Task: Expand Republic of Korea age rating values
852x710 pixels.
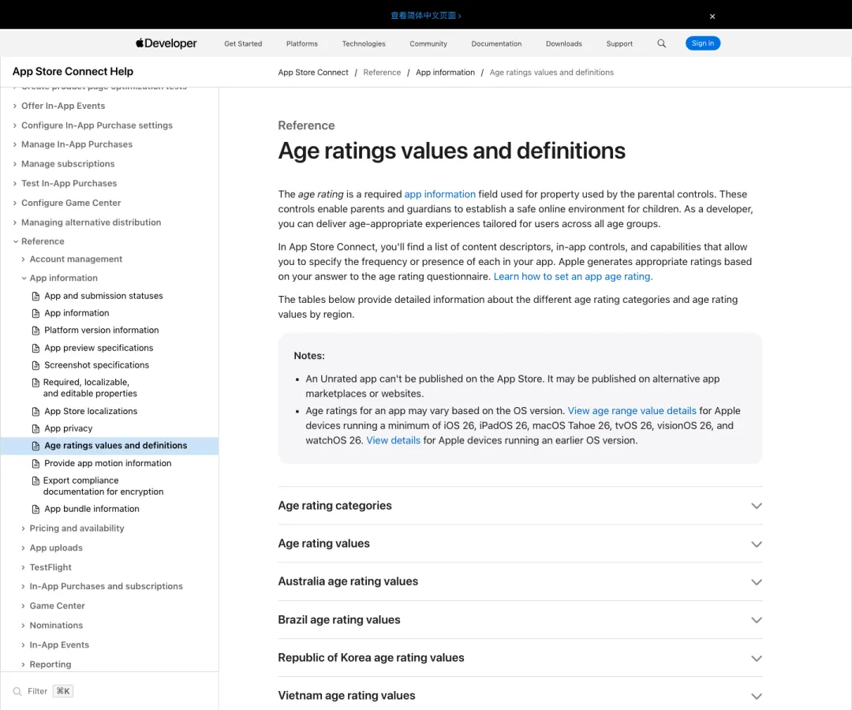Action: tap(520, 658)
